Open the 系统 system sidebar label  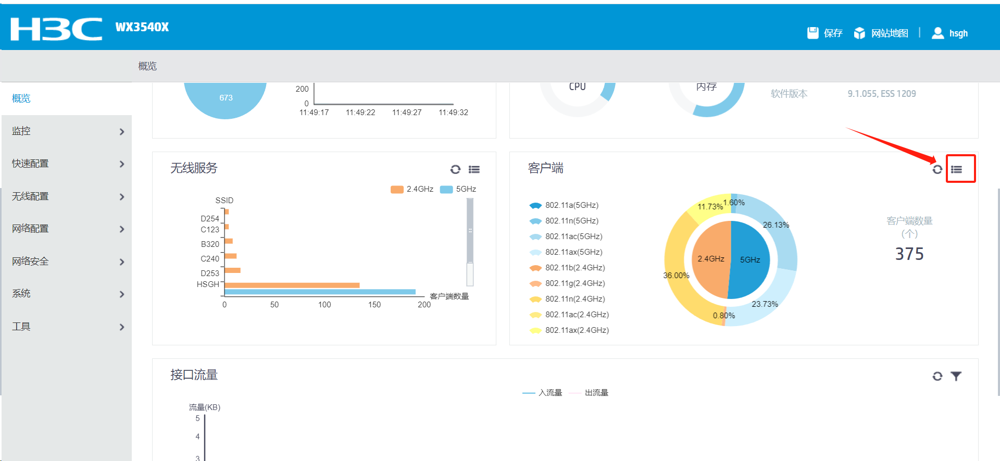21,294
